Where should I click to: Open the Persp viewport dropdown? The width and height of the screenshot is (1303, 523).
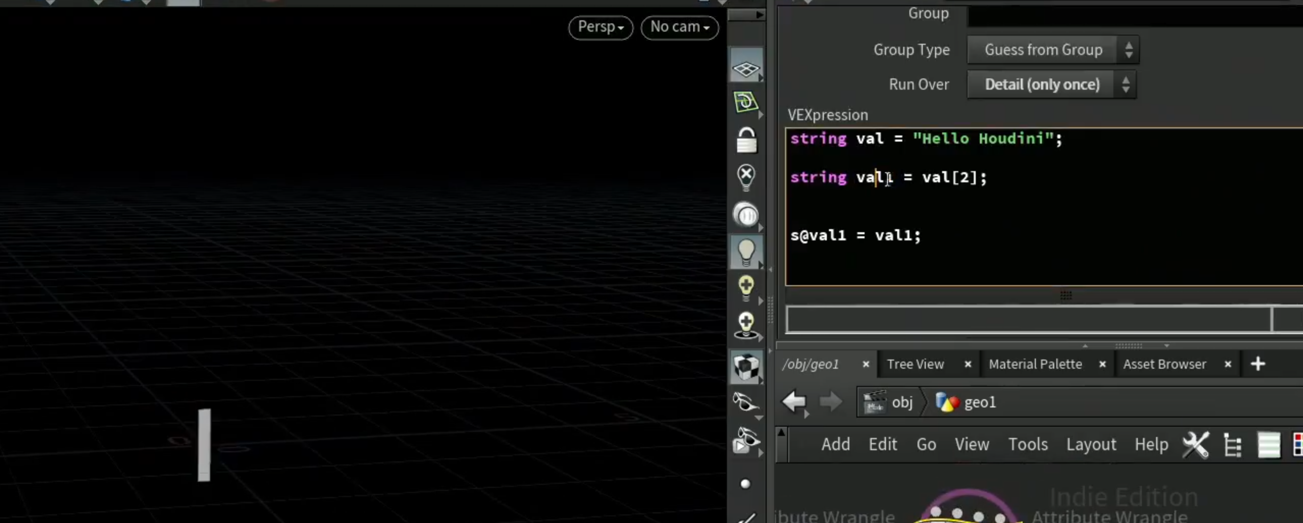point(601,27)
